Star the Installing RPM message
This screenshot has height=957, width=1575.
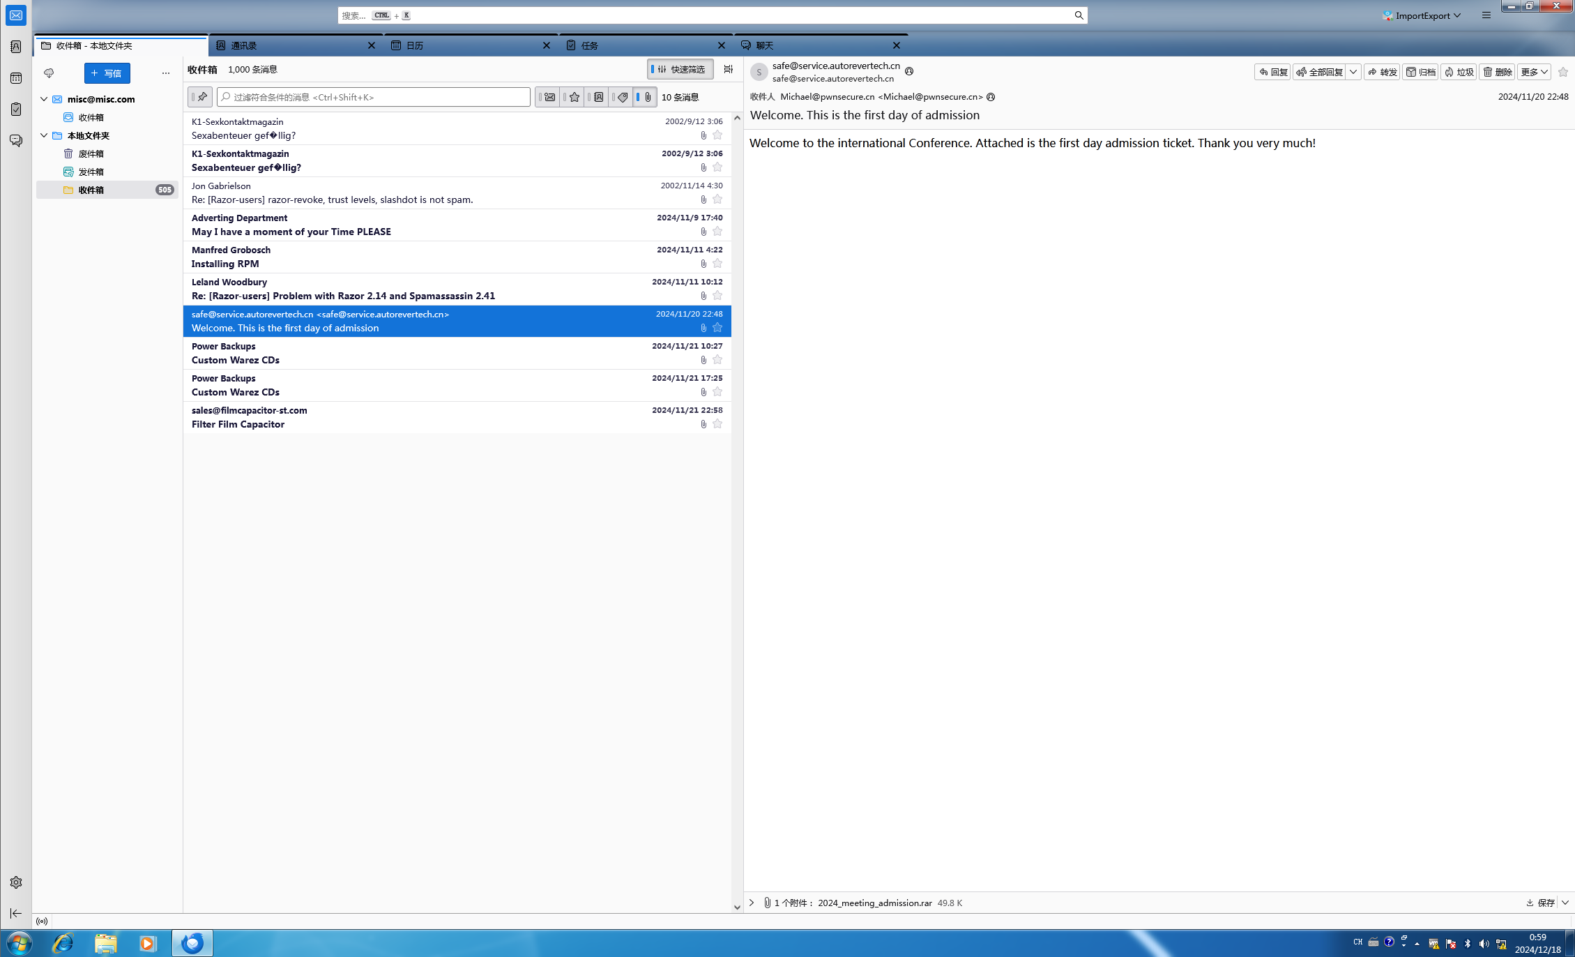(x=717, y=264)
